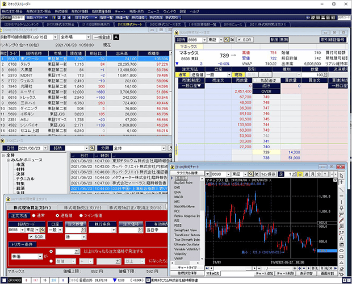Open the チャート menu

pyautogui.click(x=120, y=11)
